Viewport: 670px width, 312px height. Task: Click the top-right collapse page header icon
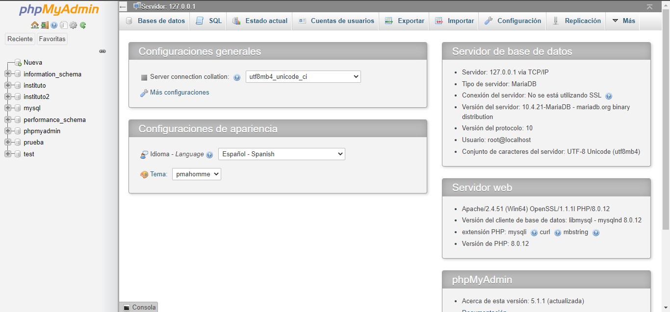tap(649, 6)
